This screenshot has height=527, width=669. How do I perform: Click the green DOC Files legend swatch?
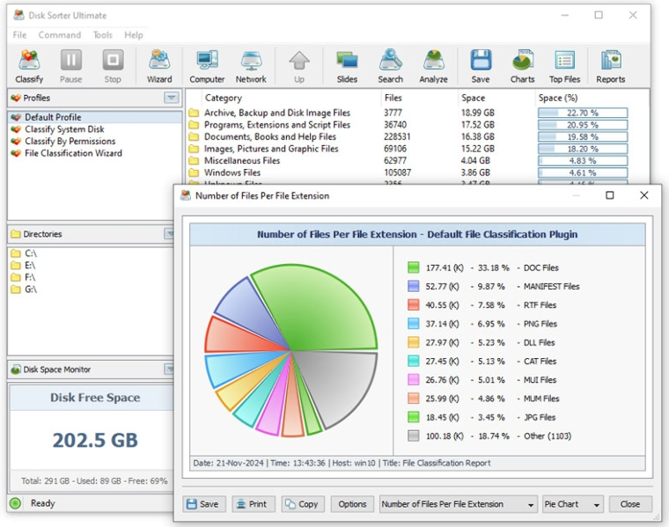pyautogui.click(x=413, y=267)
